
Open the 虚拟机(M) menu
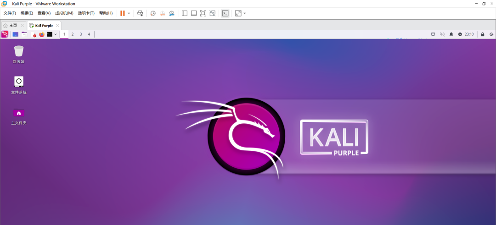pyautogui.click(x=64, y=13)
